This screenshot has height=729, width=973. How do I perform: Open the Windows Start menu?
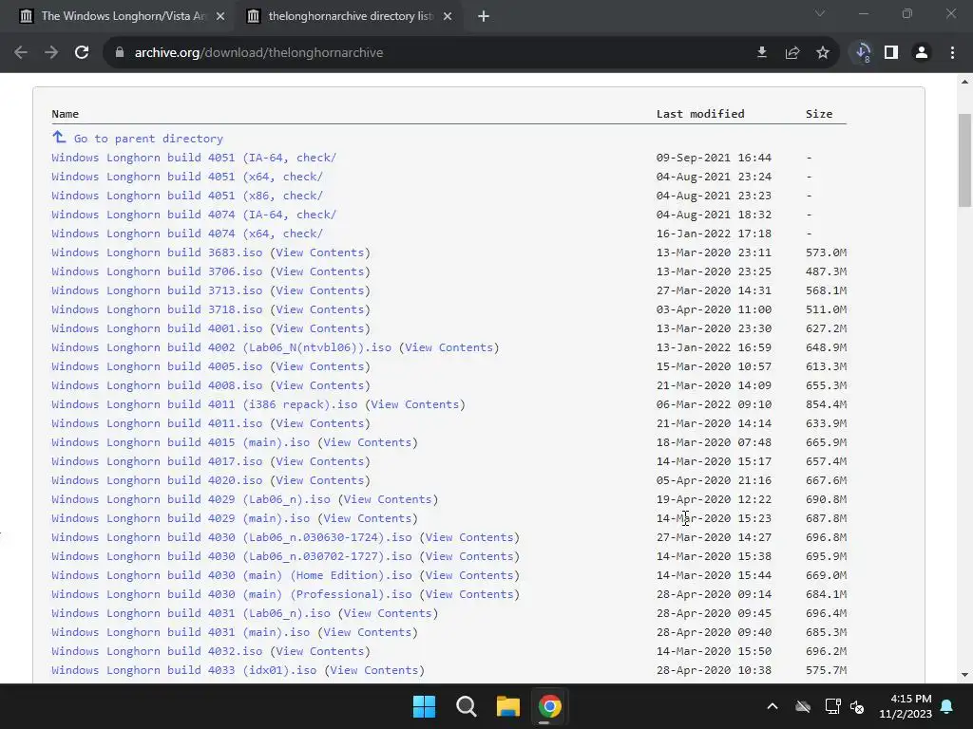425,706
